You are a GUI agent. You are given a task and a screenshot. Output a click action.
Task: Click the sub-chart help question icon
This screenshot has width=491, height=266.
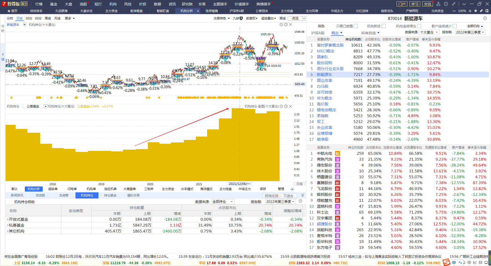(x=286, y=106)
